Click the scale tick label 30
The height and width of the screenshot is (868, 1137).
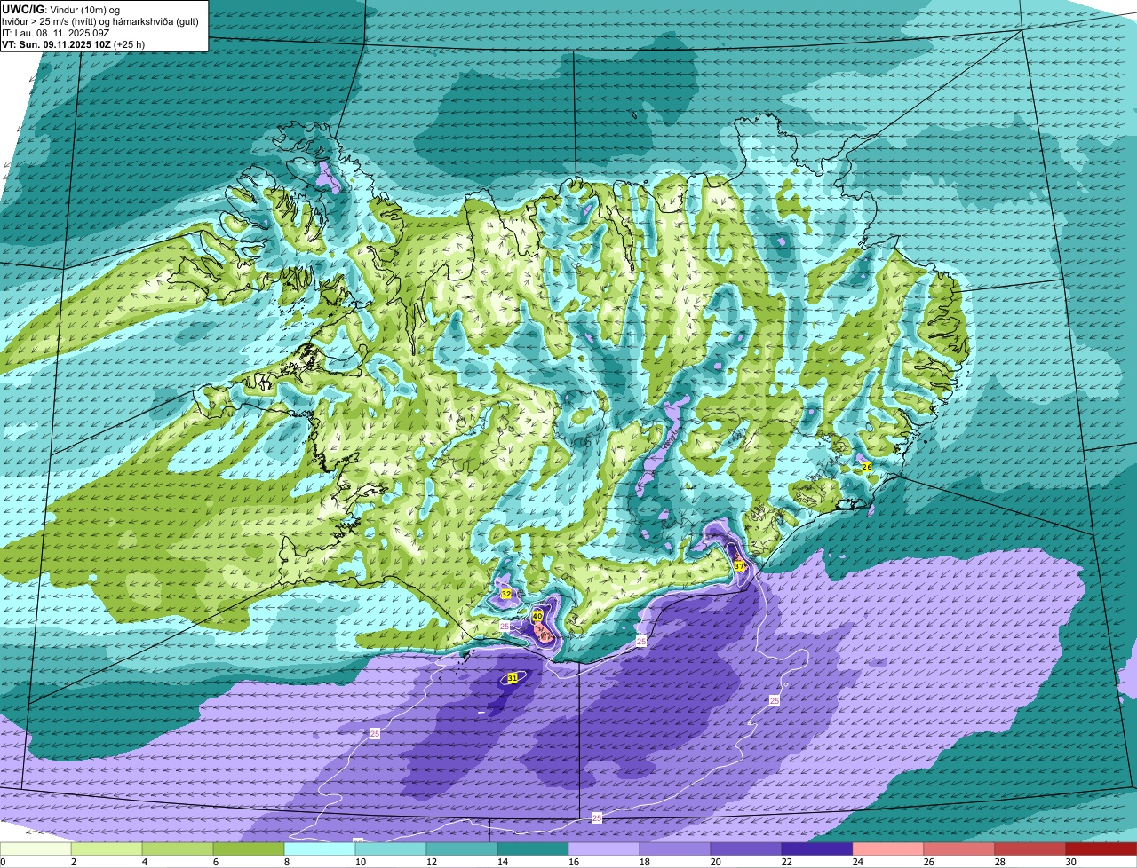click(1070, 862)
